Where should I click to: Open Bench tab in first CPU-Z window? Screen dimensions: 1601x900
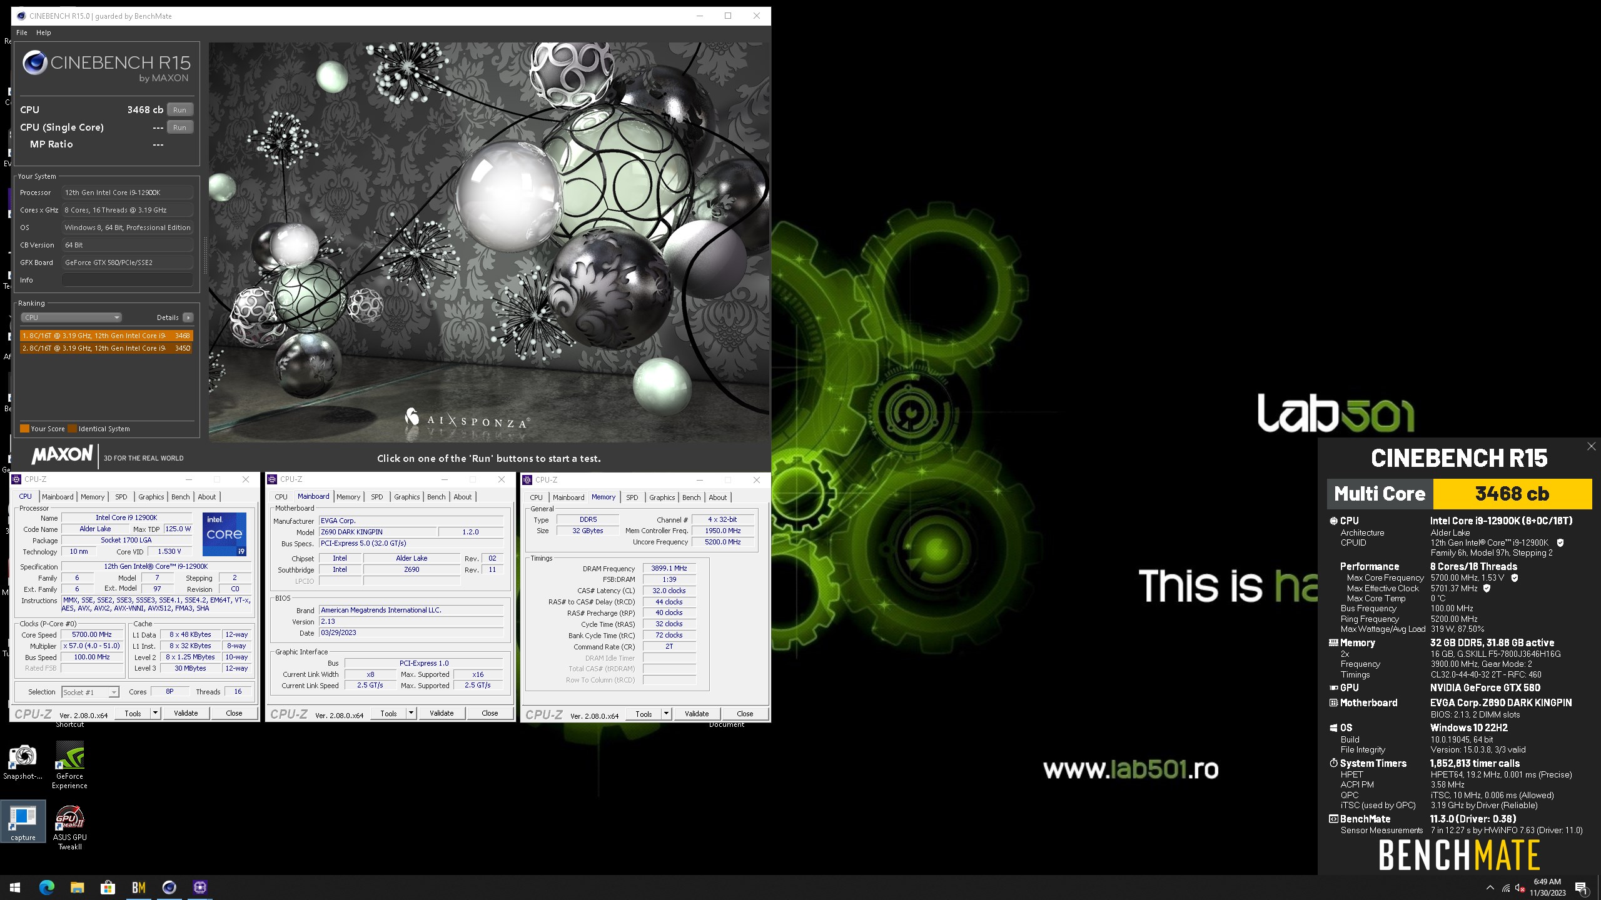(x=181, y=497)
